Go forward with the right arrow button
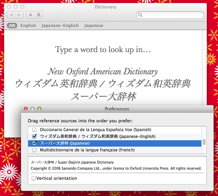Image resolution: width=218 pixels, height=196 pixels. click(19, 15)
